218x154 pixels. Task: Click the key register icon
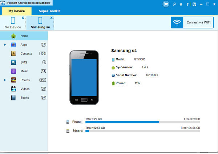click(174, 4)
